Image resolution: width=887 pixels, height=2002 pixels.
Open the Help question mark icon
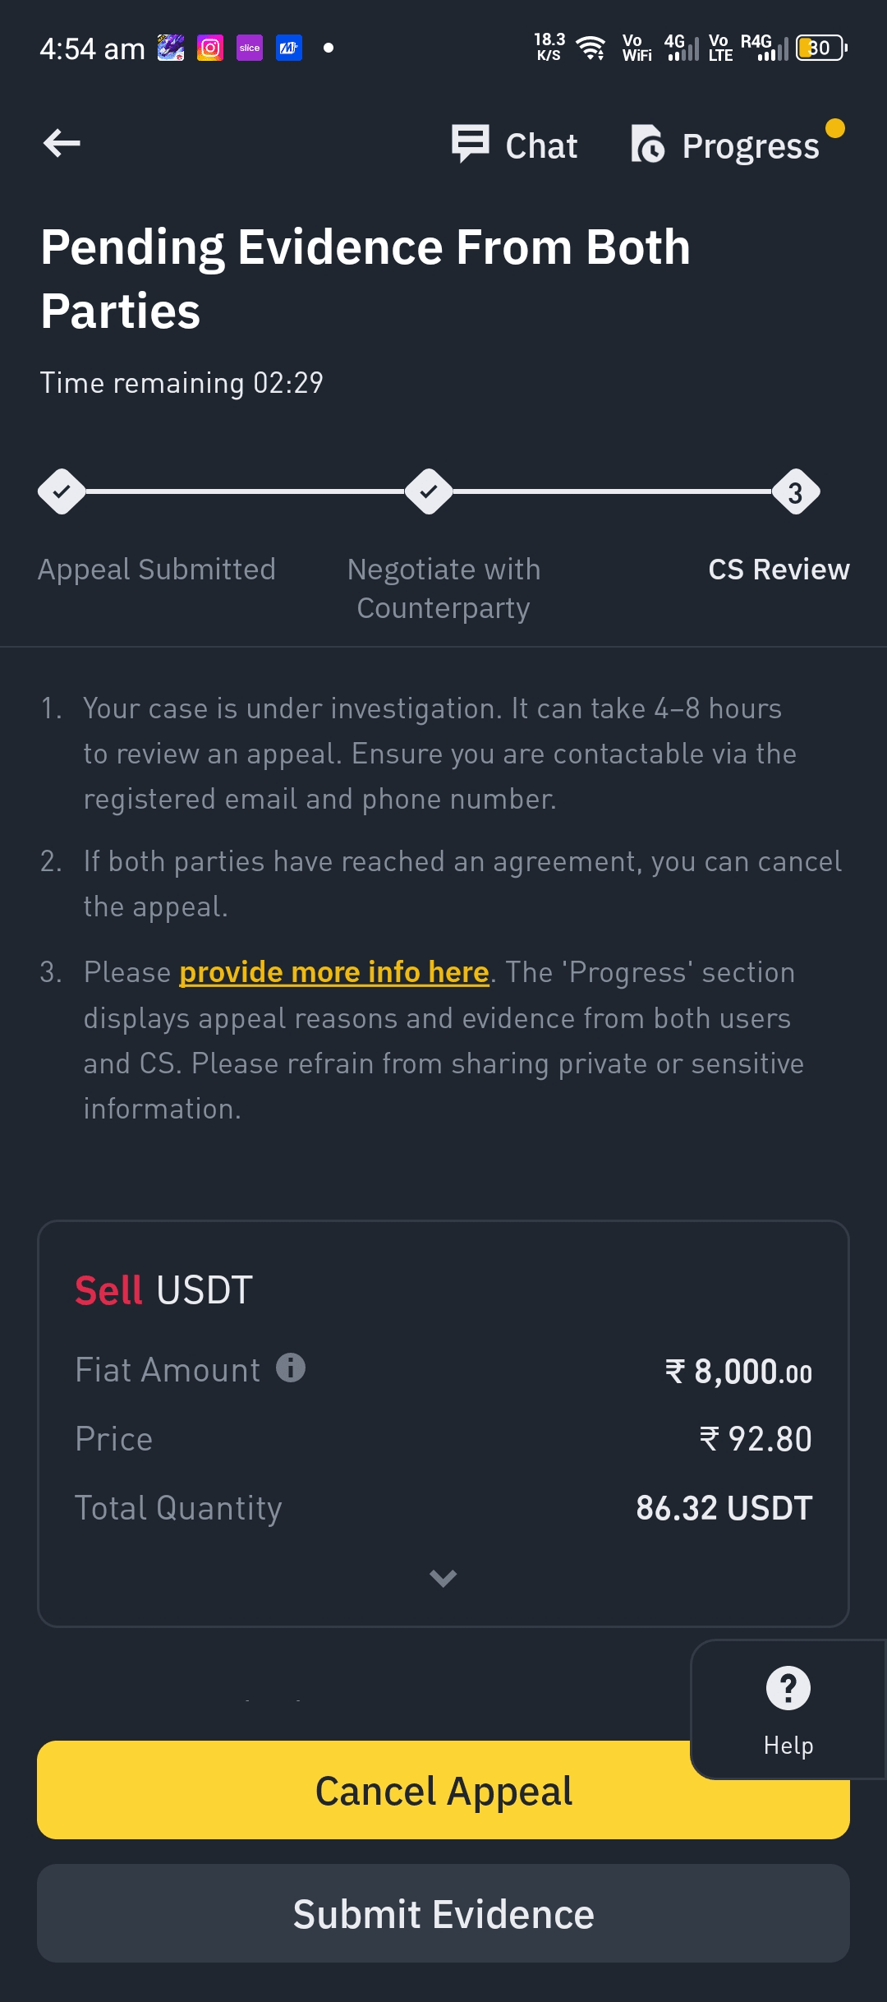tap(788, 1688)
